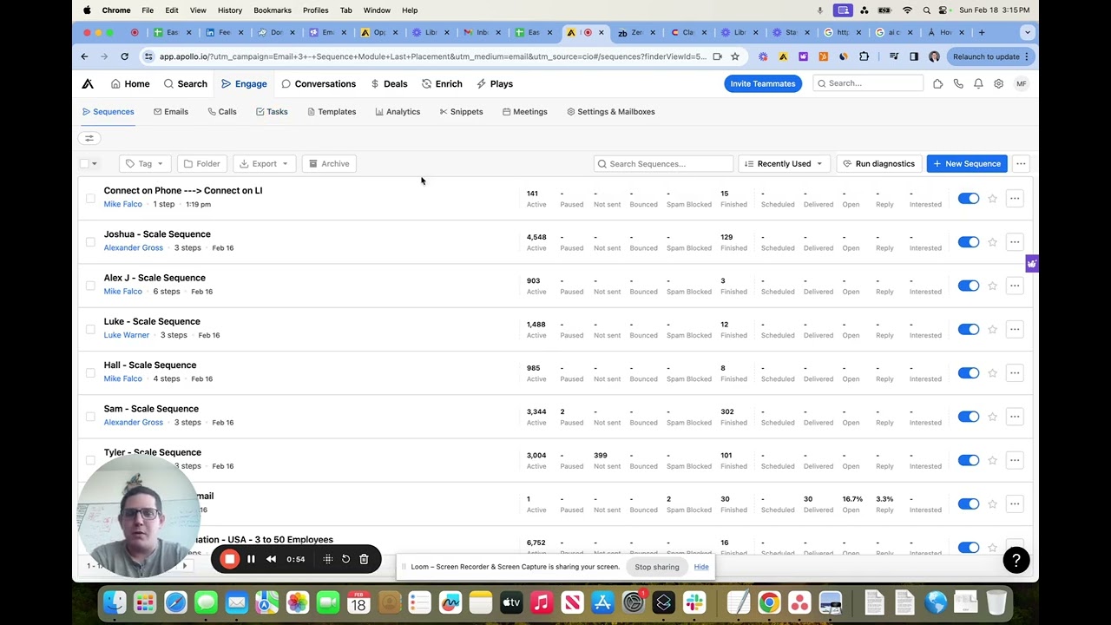The height and width of the screenshot is (625, 1111).
Task: Open the settings gear icon in header
Action: click(x=999, y=83)
